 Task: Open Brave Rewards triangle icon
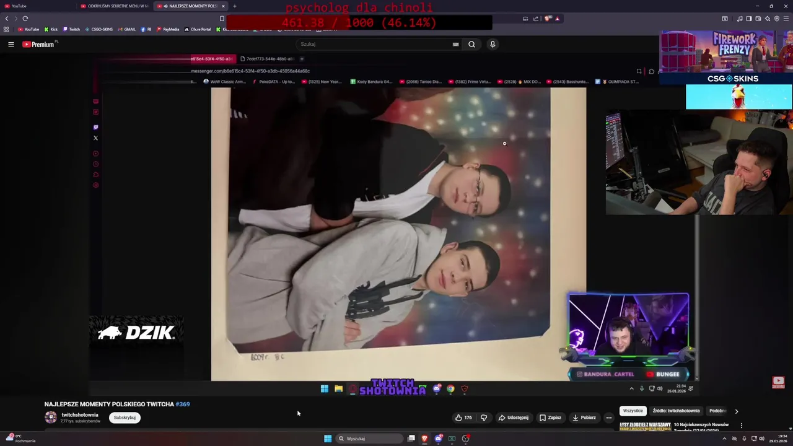click(x=557, y=19)
